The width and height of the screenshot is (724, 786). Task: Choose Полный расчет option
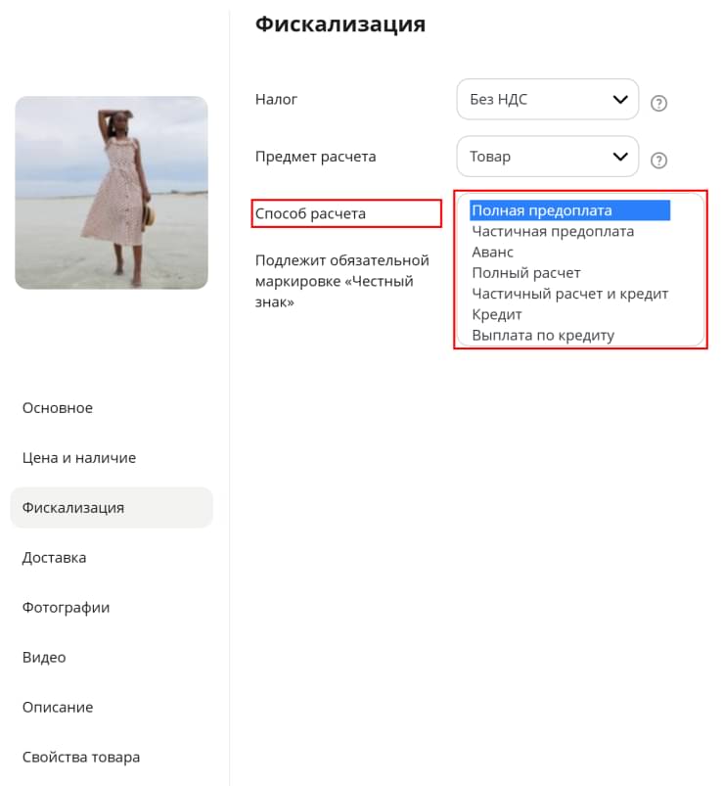pyautogui.click(x=526, y=273)
